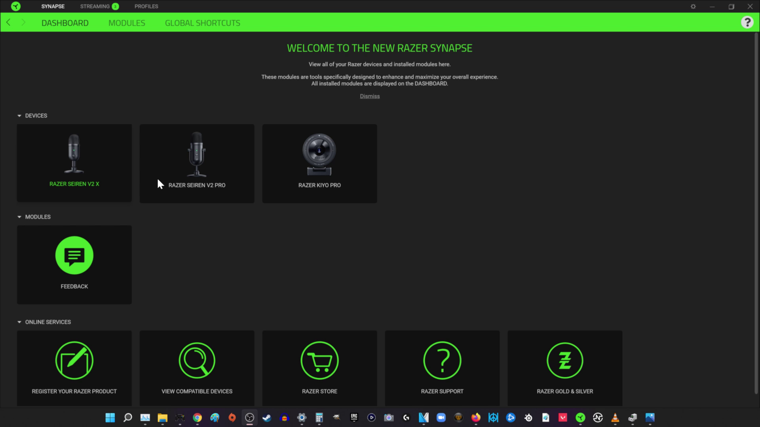The image size is (760, 427).
Task: Click the Razer logo in the title bar
Action: tap(16, 6)
